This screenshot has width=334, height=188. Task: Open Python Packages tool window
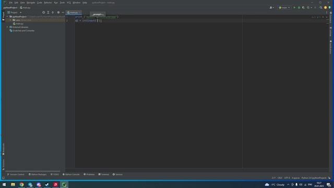(x=38, y=174)
